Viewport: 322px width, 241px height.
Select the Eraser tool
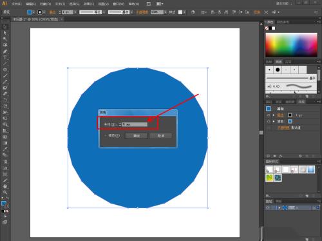[5, 94]
